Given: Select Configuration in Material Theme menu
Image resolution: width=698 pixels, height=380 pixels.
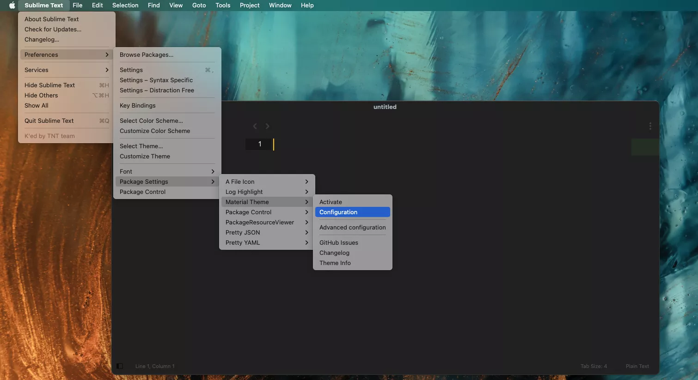Looking at the screenshot, I should click(352, 212).
